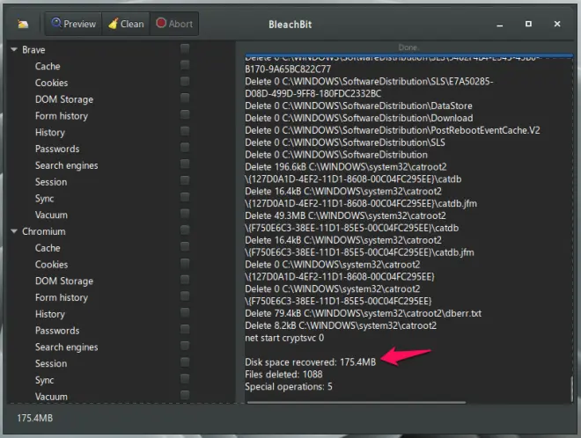Tick the Brave Session checkbox
This screenshot has height=438, width=581.
[x=185, y=180]
